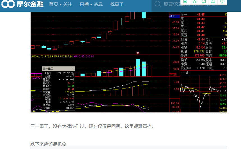Screen dimensions: 241x149
Task: Click the X100 volume scale label
Action: click(x=173, y=75)
